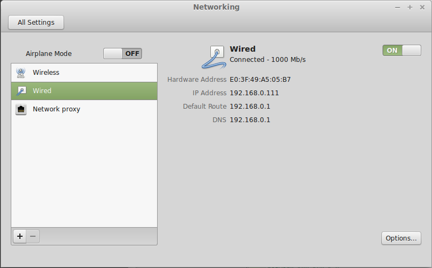The image size is (432, 268).
Task: Click the Wired cable icon in sidebar
Action: (x=21, y=91)
